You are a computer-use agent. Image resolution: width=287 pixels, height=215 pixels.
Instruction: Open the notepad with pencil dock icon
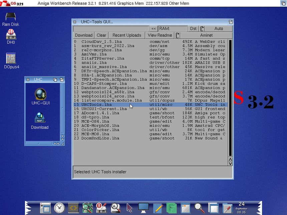(x=158, y=208)
